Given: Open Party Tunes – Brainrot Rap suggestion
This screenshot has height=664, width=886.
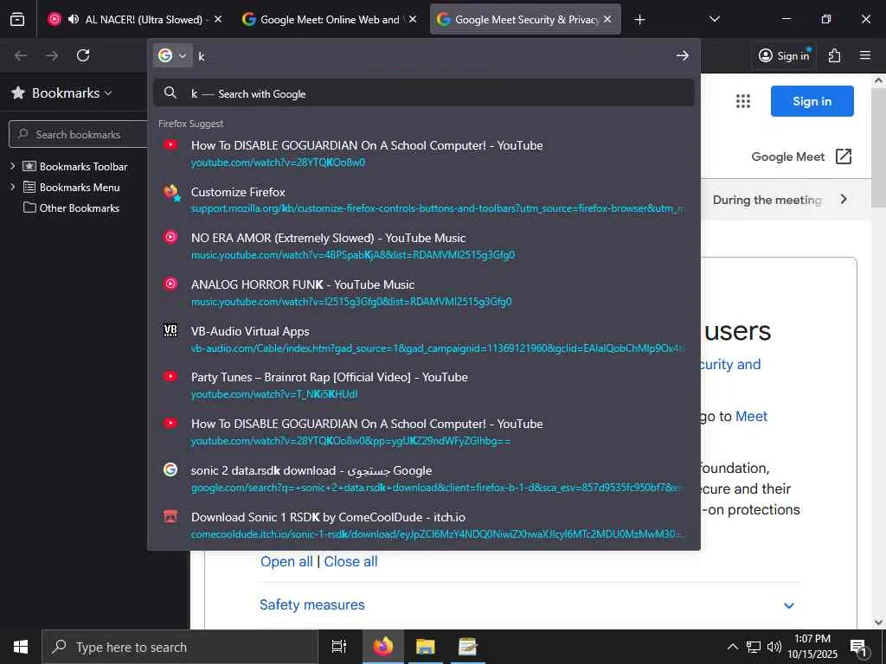Looking at the screenshot, I should tap(424, 385).
